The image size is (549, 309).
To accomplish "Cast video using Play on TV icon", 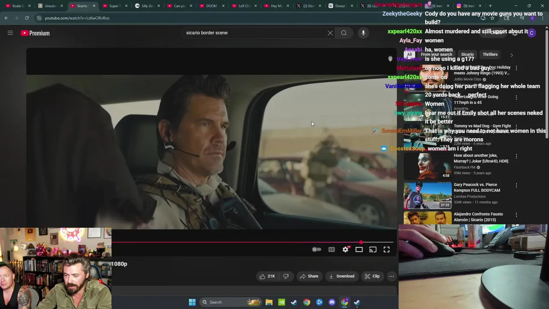I will [x=373, y=249].
